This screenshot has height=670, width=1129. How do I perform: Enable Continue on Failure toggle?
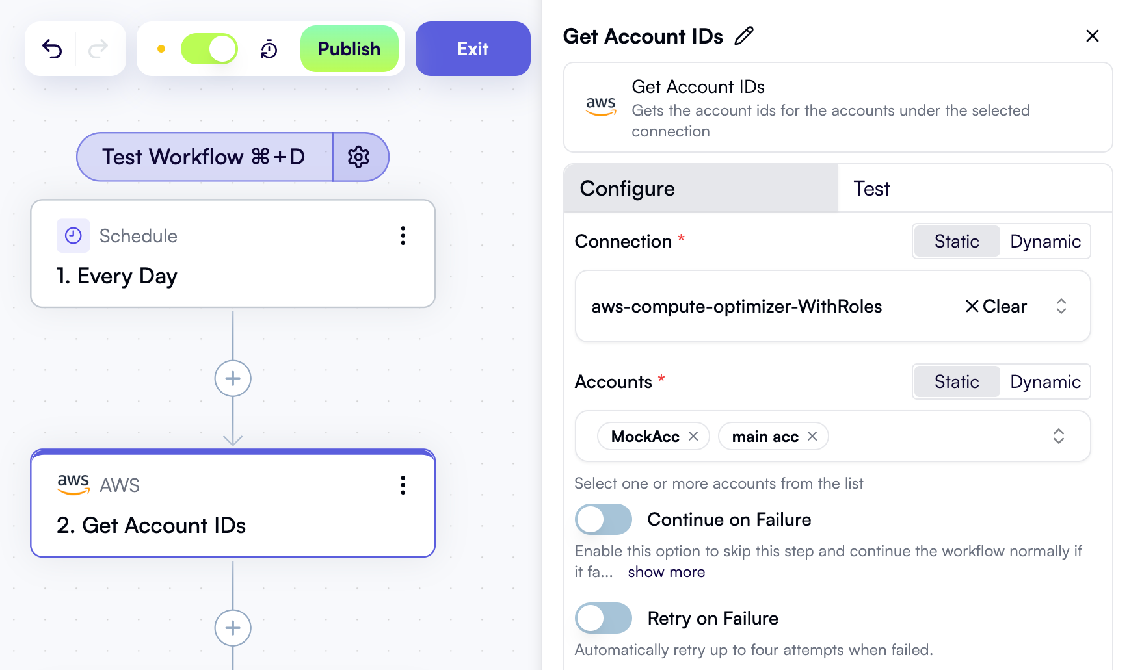pos(603,519)
